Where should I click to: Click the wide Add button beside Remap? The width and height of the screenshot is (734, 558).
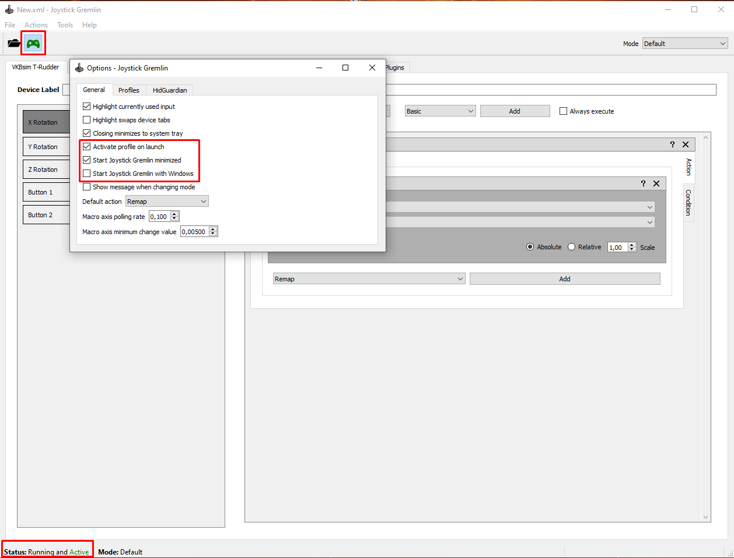coord(565,279)
